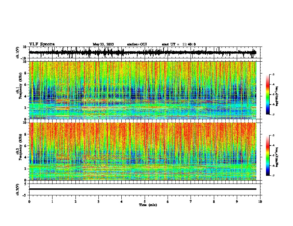Click the ch.2 spectrogram color bar
The height and width of the screenshot is (226, 293).
(x=268, y=155)
